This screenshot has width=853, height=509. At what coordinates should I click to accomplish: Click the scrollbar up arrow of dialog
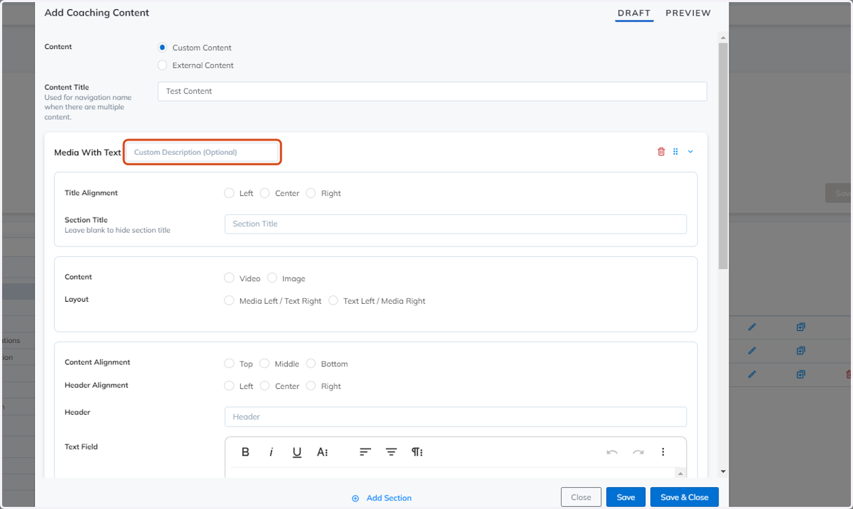[x=723, y=38]
